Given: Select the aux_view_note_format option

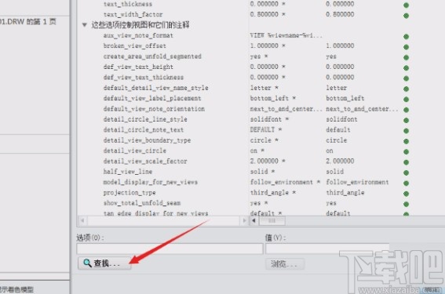Looking at the screenshot, I should pyautogui.click(x=138, y=35).
